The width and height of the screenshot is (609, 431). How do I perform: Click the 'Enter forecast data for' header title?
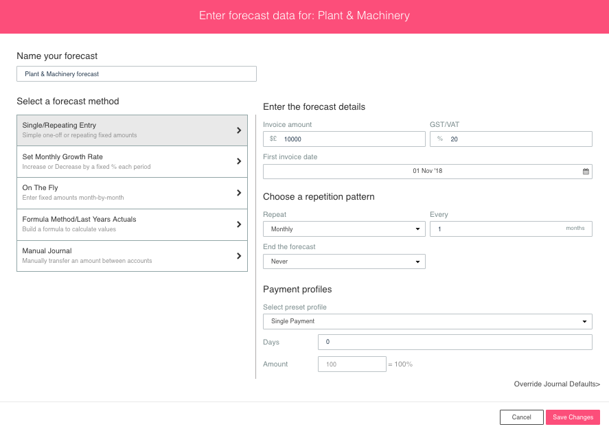pyautogui.click(x=304, y=16)
